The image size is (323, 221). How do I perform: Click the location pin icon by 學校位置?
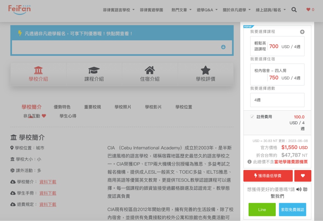pyautogui.click(x=12, y=148)
